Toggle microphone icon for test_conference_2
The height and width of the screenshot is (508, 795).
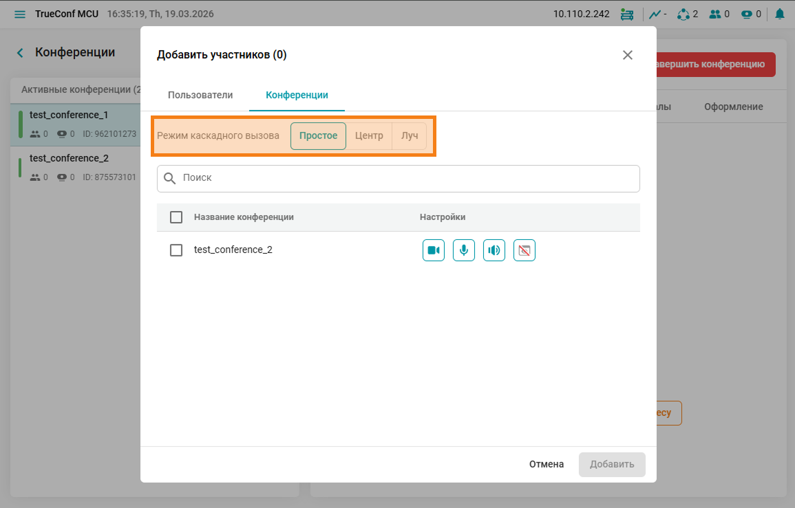(464, 250)
